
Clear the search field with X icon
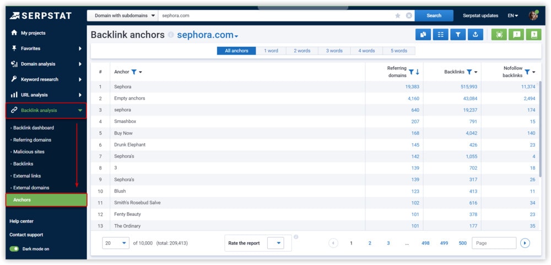coord(409,15)
